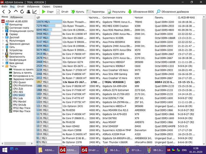Screen dimensions: 206x154
Task: Click the Безопасность shield icon
Action: point(7,57)
